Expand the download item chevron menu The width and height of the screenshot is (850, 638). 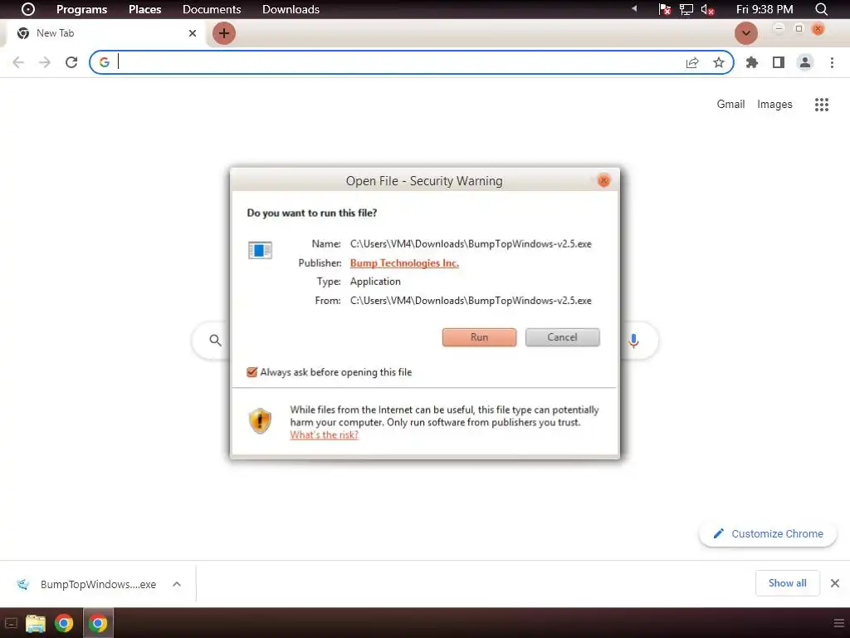coord(177,584)
